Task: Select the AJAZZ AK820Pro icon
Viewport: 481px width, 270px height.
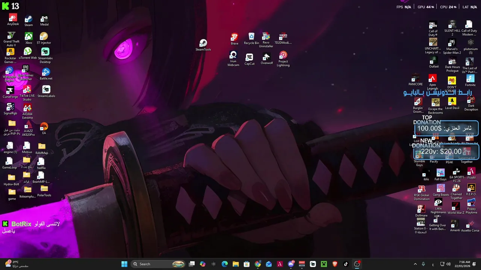Action: (28, 129)
